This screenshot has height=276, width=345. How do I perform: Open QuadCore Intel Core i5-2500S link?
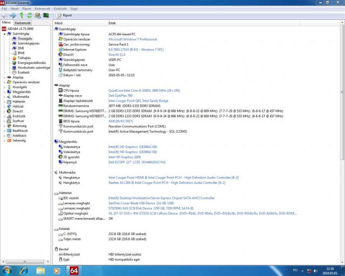coord(144,90)
